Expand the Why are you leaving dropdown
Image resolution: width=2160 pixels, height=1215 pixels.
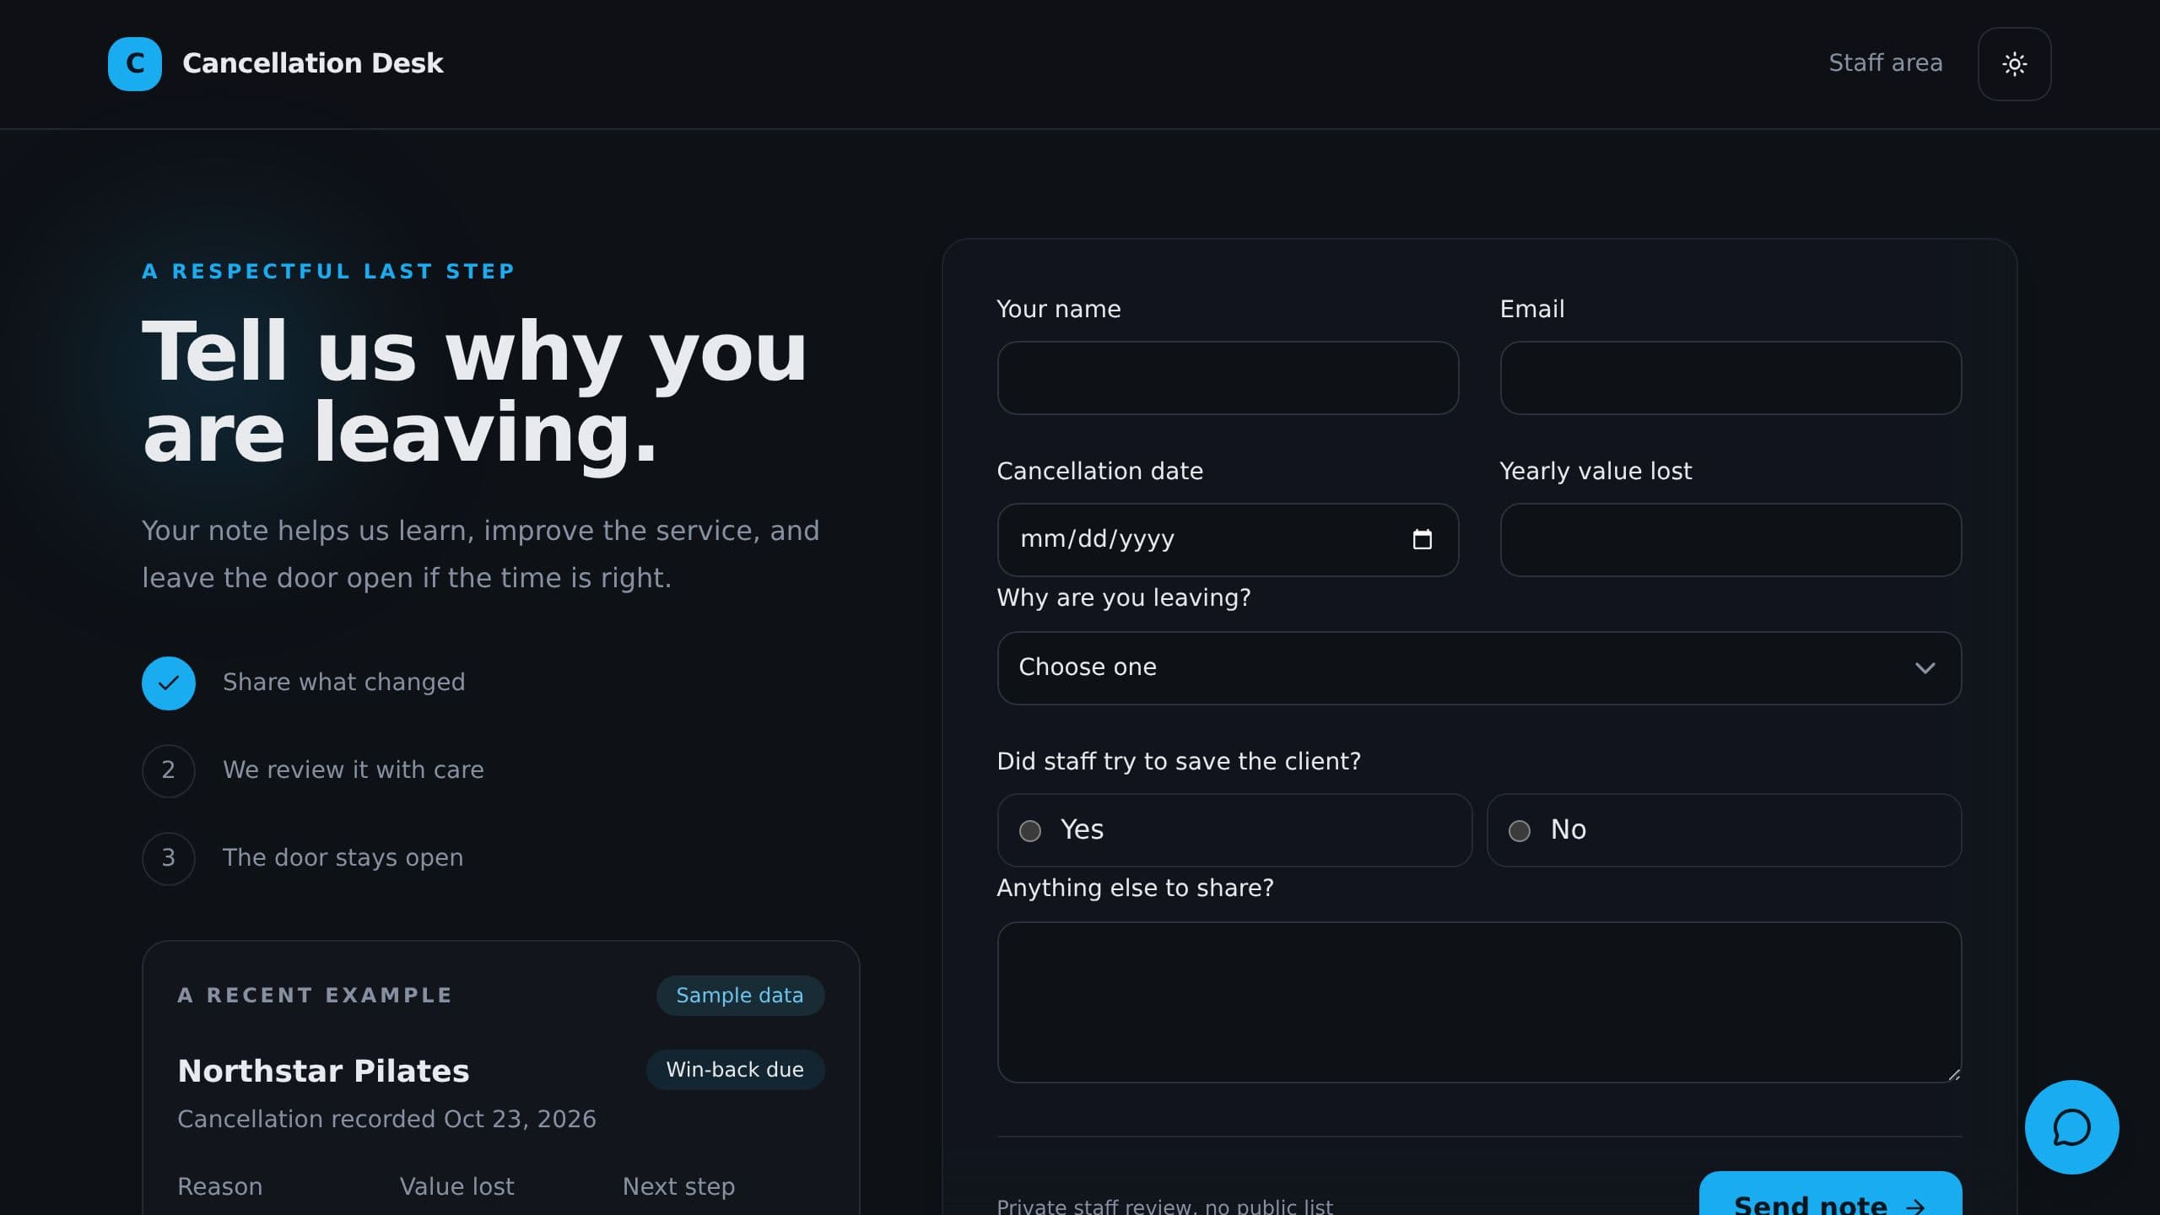point(1479,668)
